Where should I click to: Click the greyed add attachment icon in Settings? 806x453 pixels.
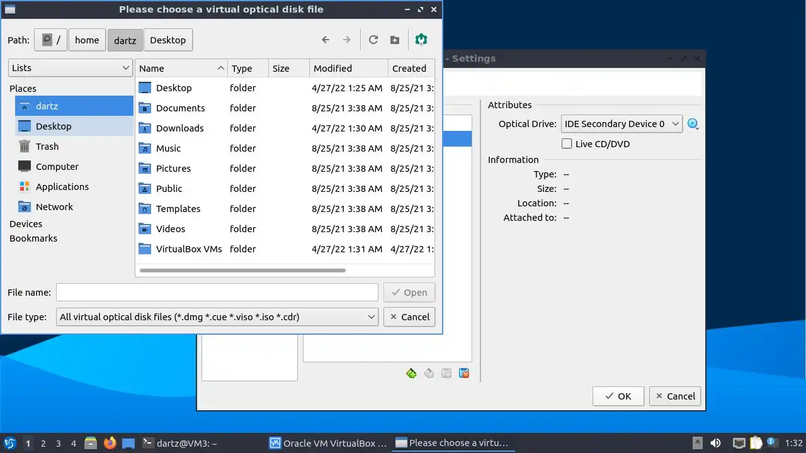coord(446,373)
